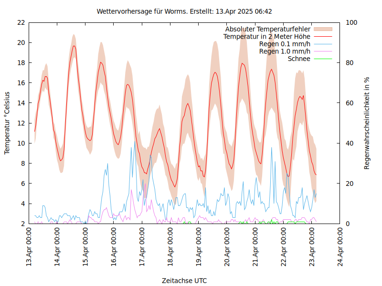Select the Regen 1.0 mm/h legend label
The width and height of the screenshot is (382, 286).
[285, 51]
